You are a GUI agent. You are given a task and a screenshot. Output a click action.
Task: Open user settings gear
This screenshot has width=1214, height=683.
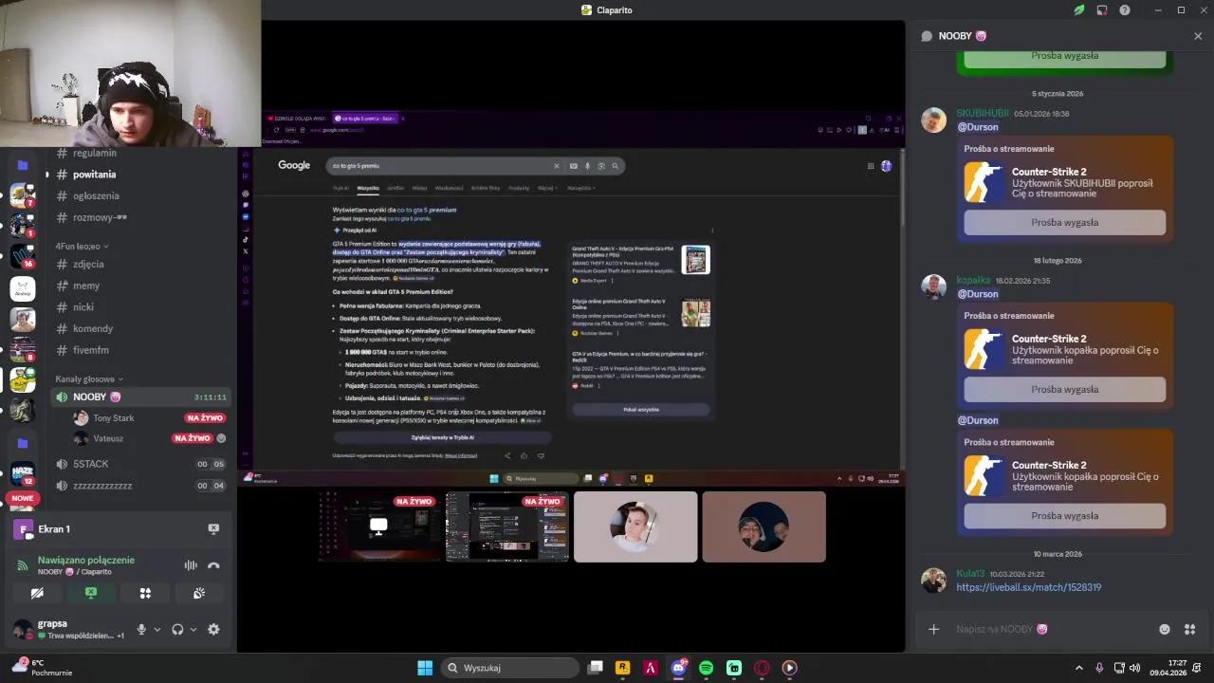click(x=213, y=629)
